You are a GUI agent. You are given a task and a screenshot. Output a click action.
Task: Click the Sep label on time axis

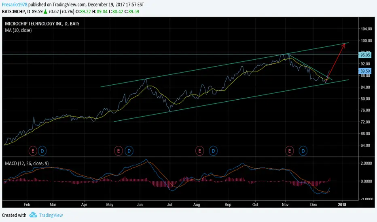tap(228, 205)
